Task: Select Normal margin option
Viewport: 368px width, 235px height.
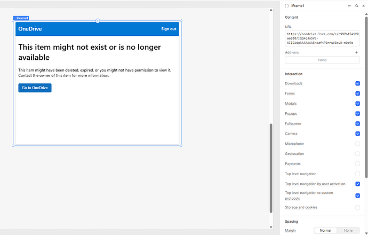Action: tap(325, 230)
